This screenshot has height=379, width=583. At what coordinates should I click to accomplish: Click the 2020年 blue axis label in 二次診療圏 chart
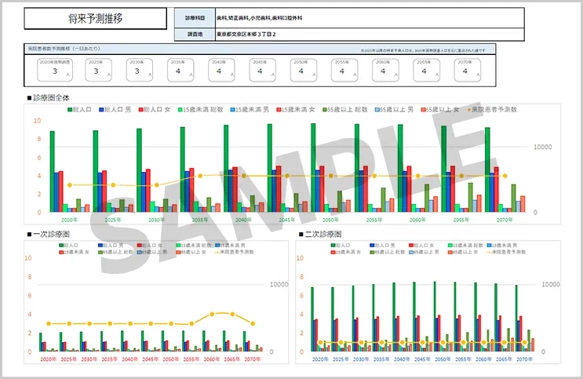[320, 359]
